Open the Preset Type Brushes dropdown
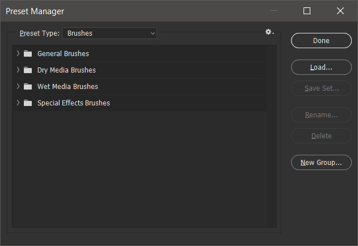This screenshot has width=358, height=246. (x=109, y=33)
